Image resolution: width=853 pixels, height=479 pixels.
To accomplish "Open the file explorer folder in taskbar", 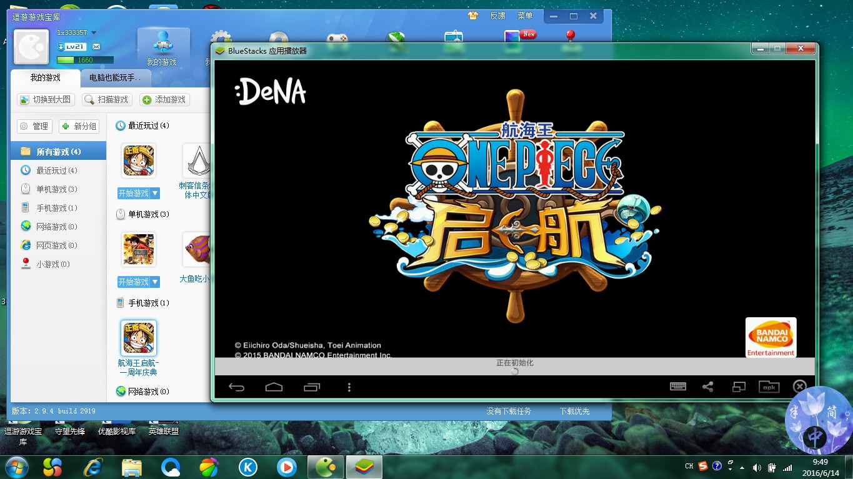I will pos(132,467).
